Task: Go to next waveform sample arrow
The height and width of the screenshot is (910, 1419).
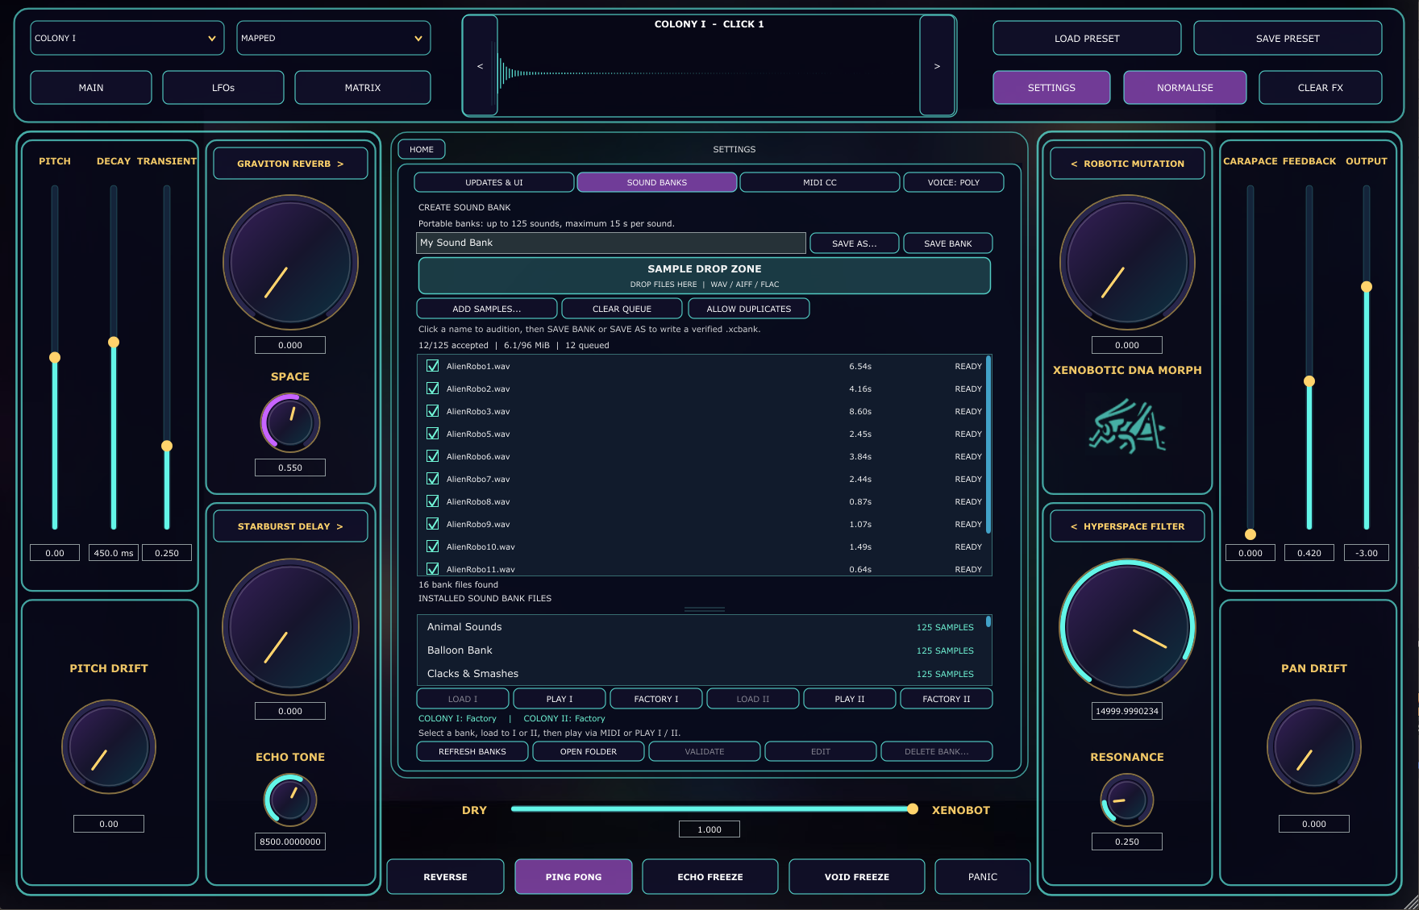Action: 937,66
